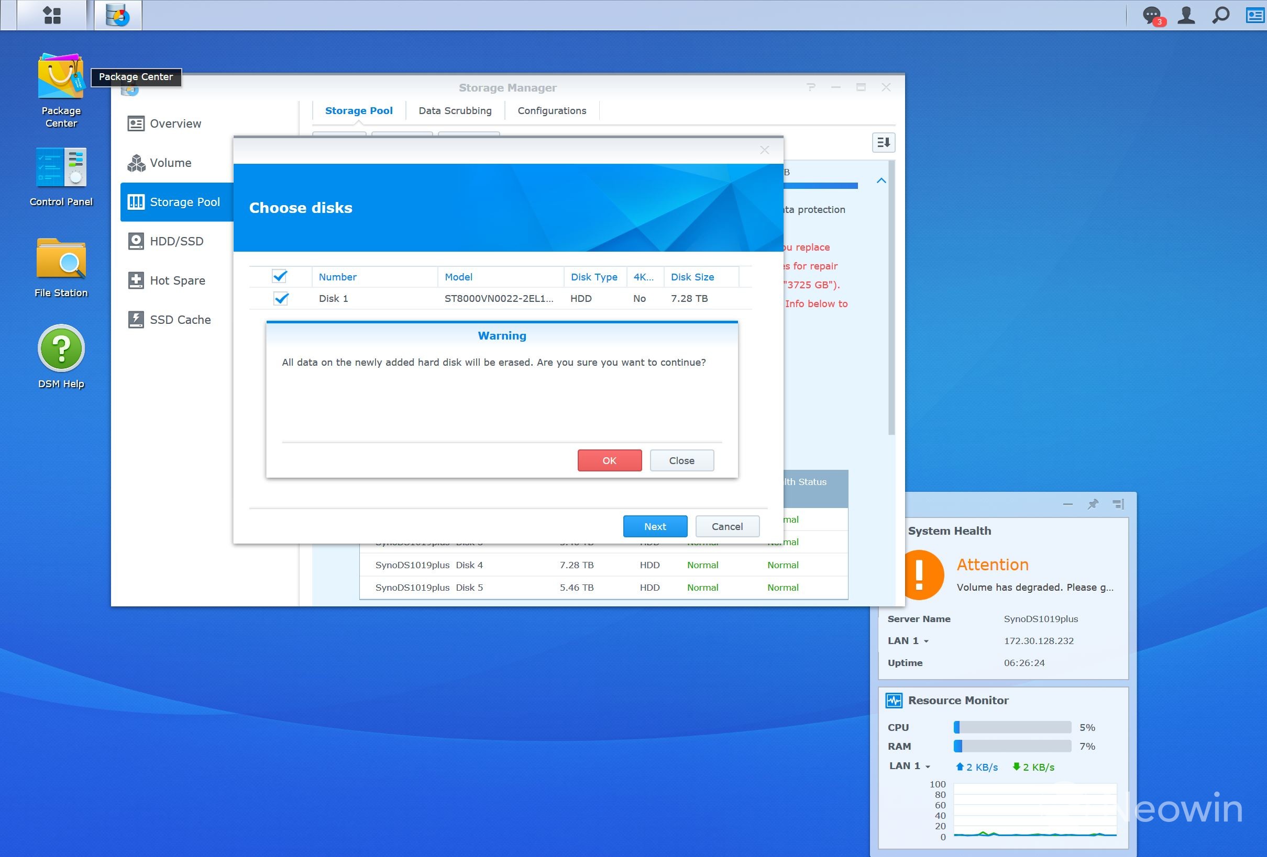Sort by Disk Type column header
This screenshot has width=1267, height=857.
coord(596,277)
